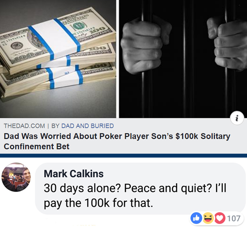This screenshot has width=247, height=233.
Task: Open the 107 reactions count
Action: pyautogui.click(x=234, y=218)
